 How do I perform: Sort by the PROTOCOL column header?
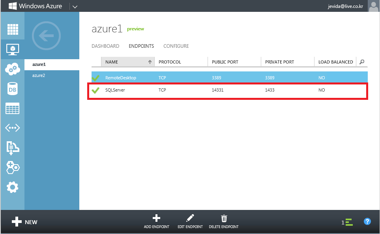click(181, 62)
